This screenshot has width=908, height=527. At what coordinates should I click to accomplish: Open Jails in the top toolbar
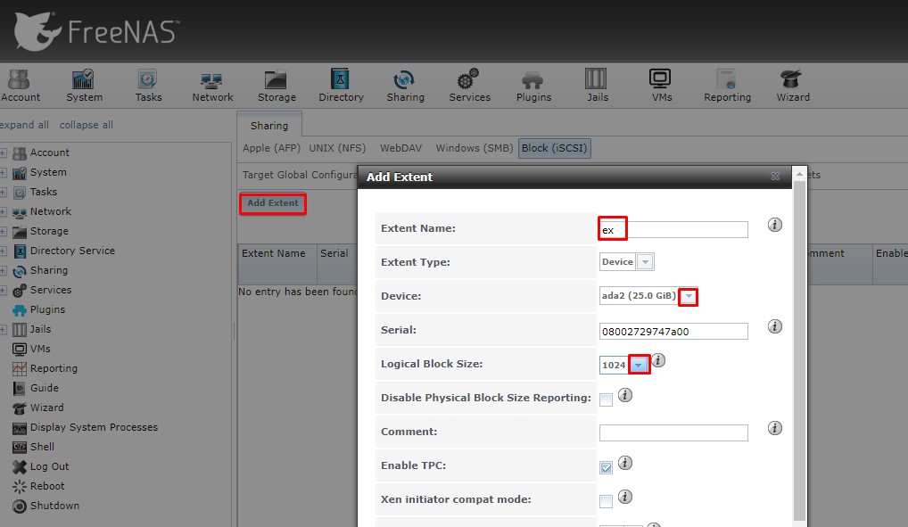click(x=597, y=86)
